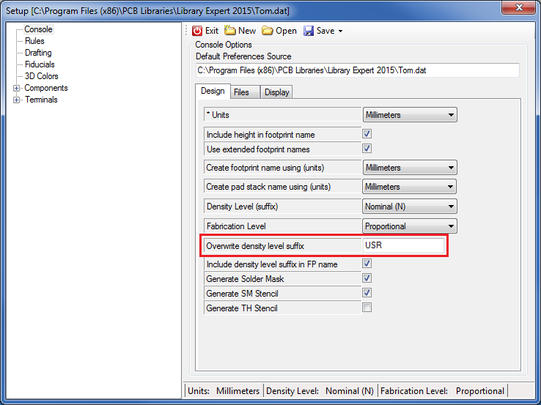Click the red Exit icon
541x405 pixels.
click(197, 31)
